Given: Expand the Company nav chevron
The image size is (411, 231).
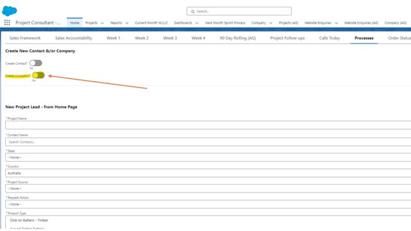Looking at the screenshot, I should [270, 23].
